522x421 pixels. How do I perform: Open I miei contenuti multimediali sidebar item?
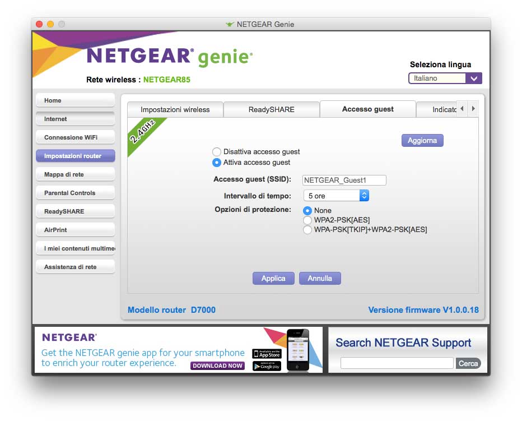click(75, 248)
